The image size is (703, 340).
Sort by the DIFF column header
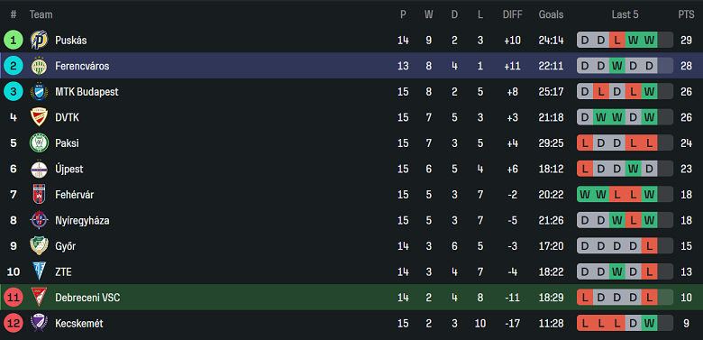point(512,14)
